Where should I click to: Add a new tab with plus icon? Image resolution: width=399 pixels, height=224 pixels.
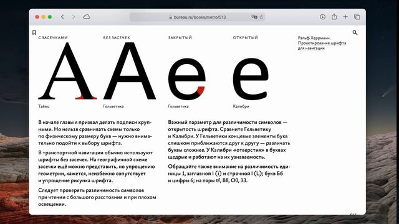point(345,17)
